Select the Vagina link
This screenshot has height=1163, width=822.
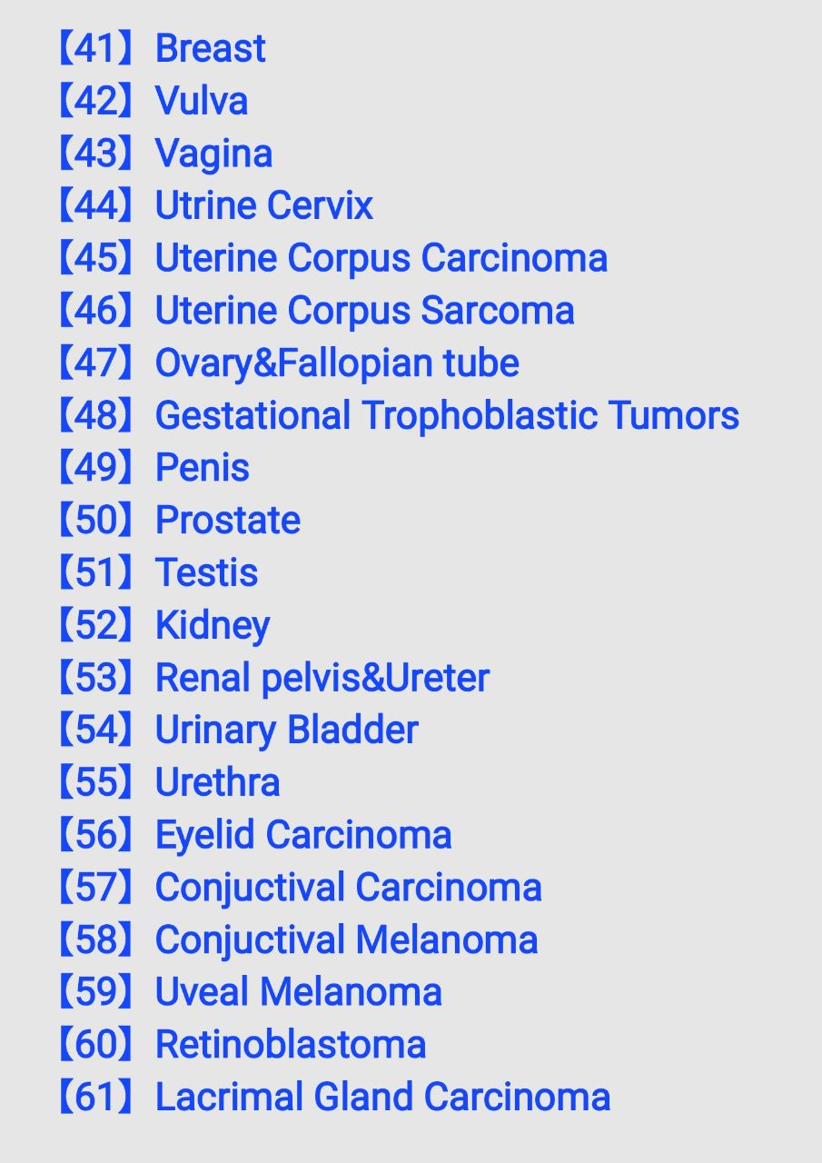213,154
